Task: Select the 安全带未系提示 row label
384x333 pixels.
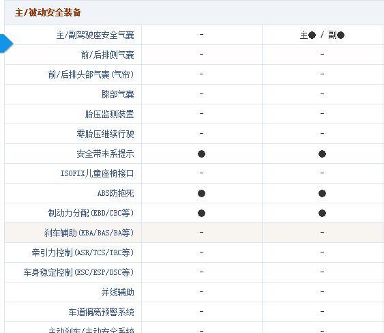Action: tap(105, 154)
